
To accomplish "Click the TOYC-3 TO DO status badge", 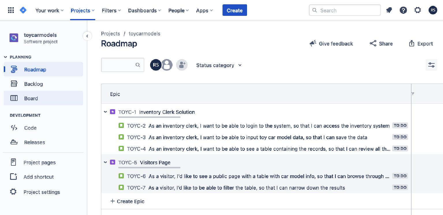I will click(400, 137).
